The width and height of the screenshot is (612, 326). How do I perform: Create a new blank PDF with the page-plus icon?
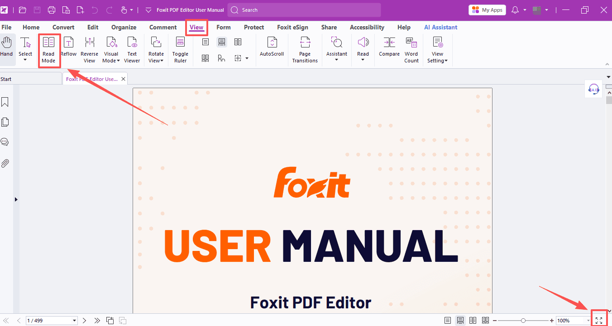point(80,10)
